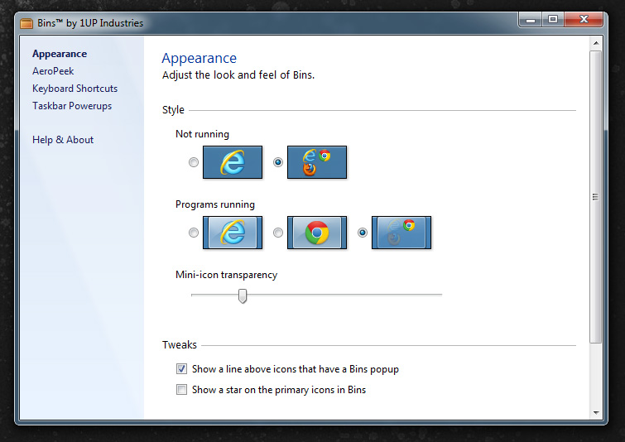Minimize the Bins window
This screenshot has height=442, width=625.
tap(530, 20)
